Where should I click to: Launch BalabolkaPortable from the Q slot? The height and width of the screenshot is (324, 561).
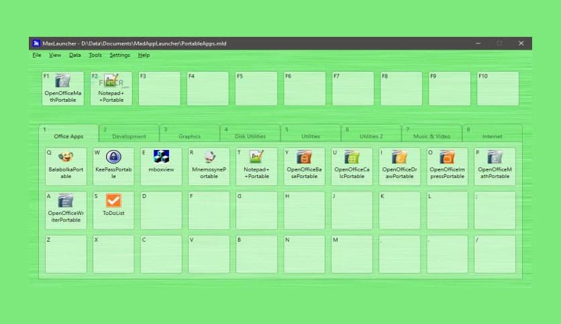coord(66,167)
